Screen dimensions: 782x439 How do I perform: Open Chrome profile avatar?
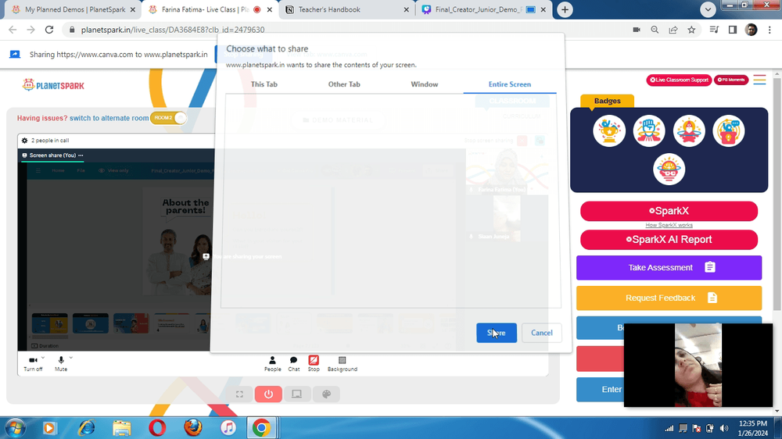(751, 30)
